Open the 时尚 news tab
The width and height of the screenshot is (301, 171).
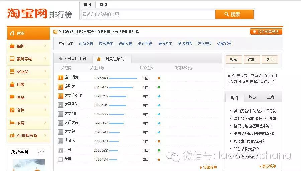pos(234,98)
